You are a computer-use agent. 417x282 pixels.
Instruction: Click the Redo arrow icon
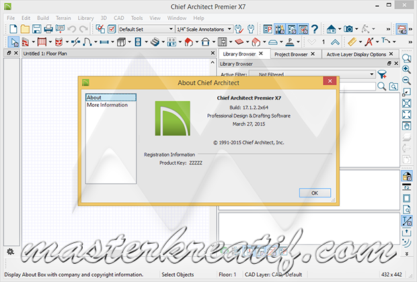(x=83, y=29)
